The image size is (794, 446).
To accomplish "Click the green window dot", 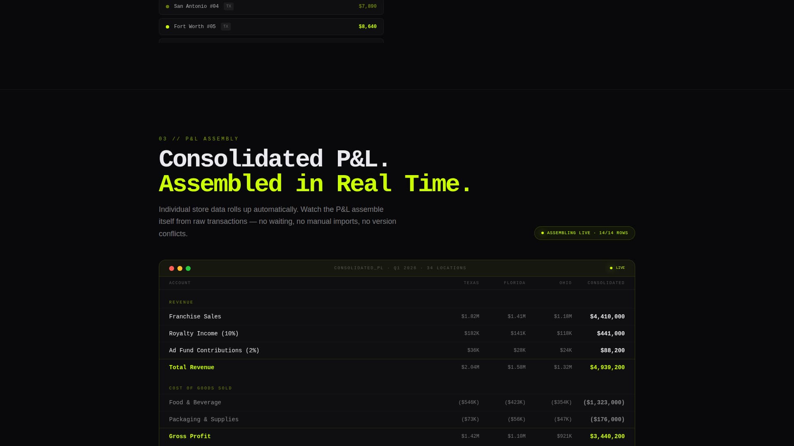I will tap(188, 268).
